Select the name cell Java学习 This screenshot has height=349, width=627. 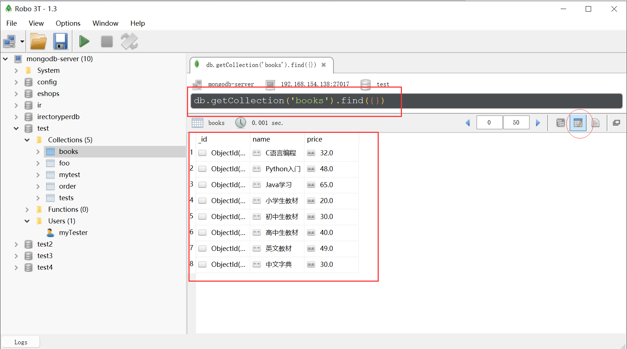click(x=277, y=185)
